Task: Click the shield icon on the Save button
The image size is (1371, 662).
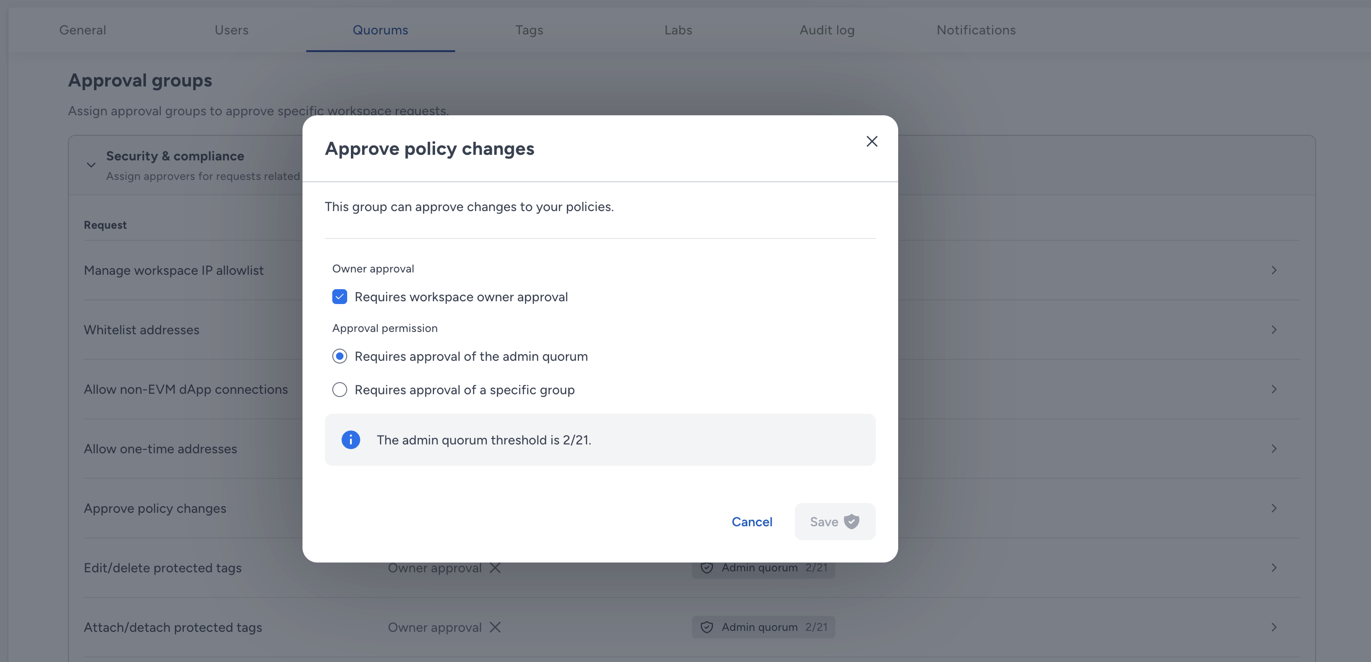Action: tap(852, 522)
